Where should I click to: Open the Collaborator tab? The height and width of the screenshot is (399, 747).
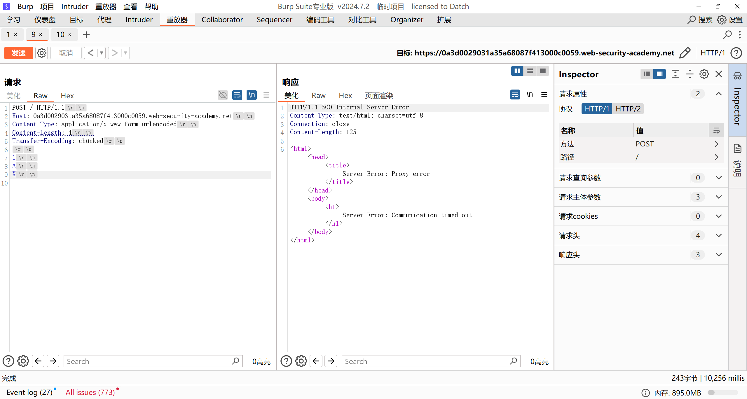tap(222, 20)
